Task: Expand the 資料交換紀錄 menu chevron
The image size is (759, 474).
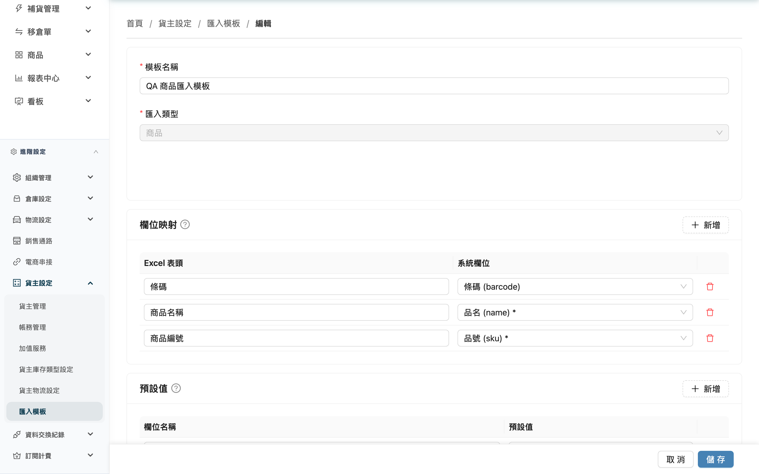Action: click(x=90, y=434)
